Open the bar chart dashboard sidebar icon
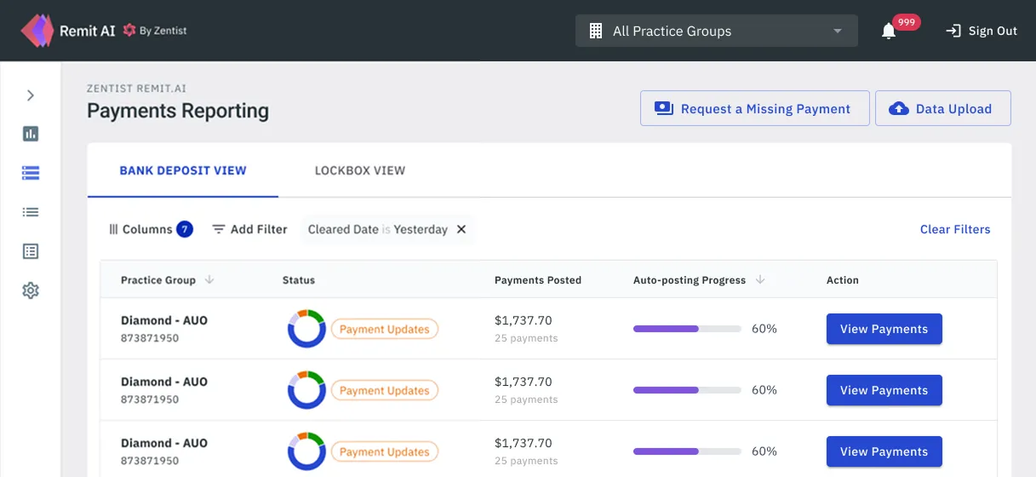The image size is (1036, 477). [x=31, y=134]
